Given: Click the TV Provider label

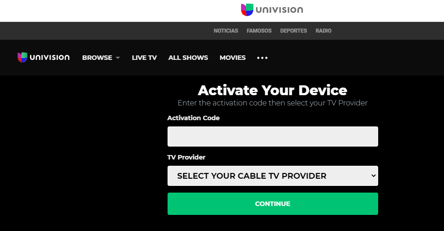Looking at the screenshot, I should coord(186,157).
